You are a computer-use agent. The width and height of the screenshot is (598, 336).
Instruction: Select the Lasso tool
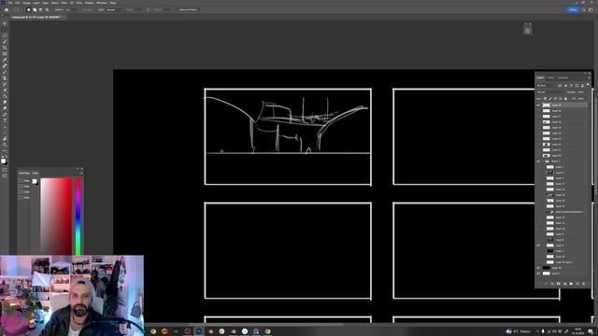click(5, 35)
